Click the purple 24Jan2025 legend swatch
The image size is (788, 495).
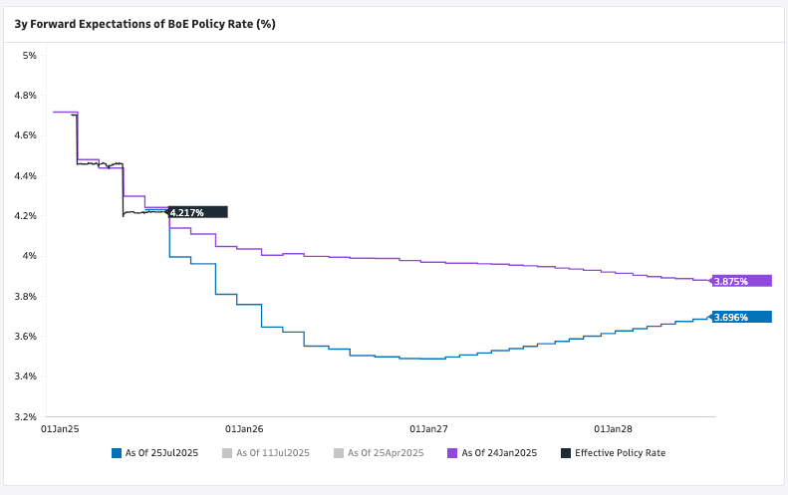coord(452,453)
